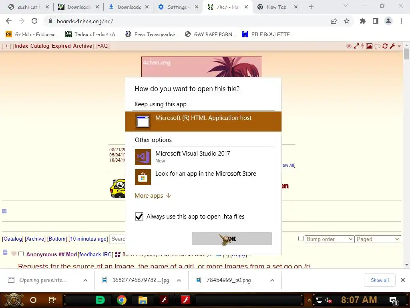Screen dimensions: 410x308
Task: Open FILE ROULETTE bookmark
Action: point(266,34)
